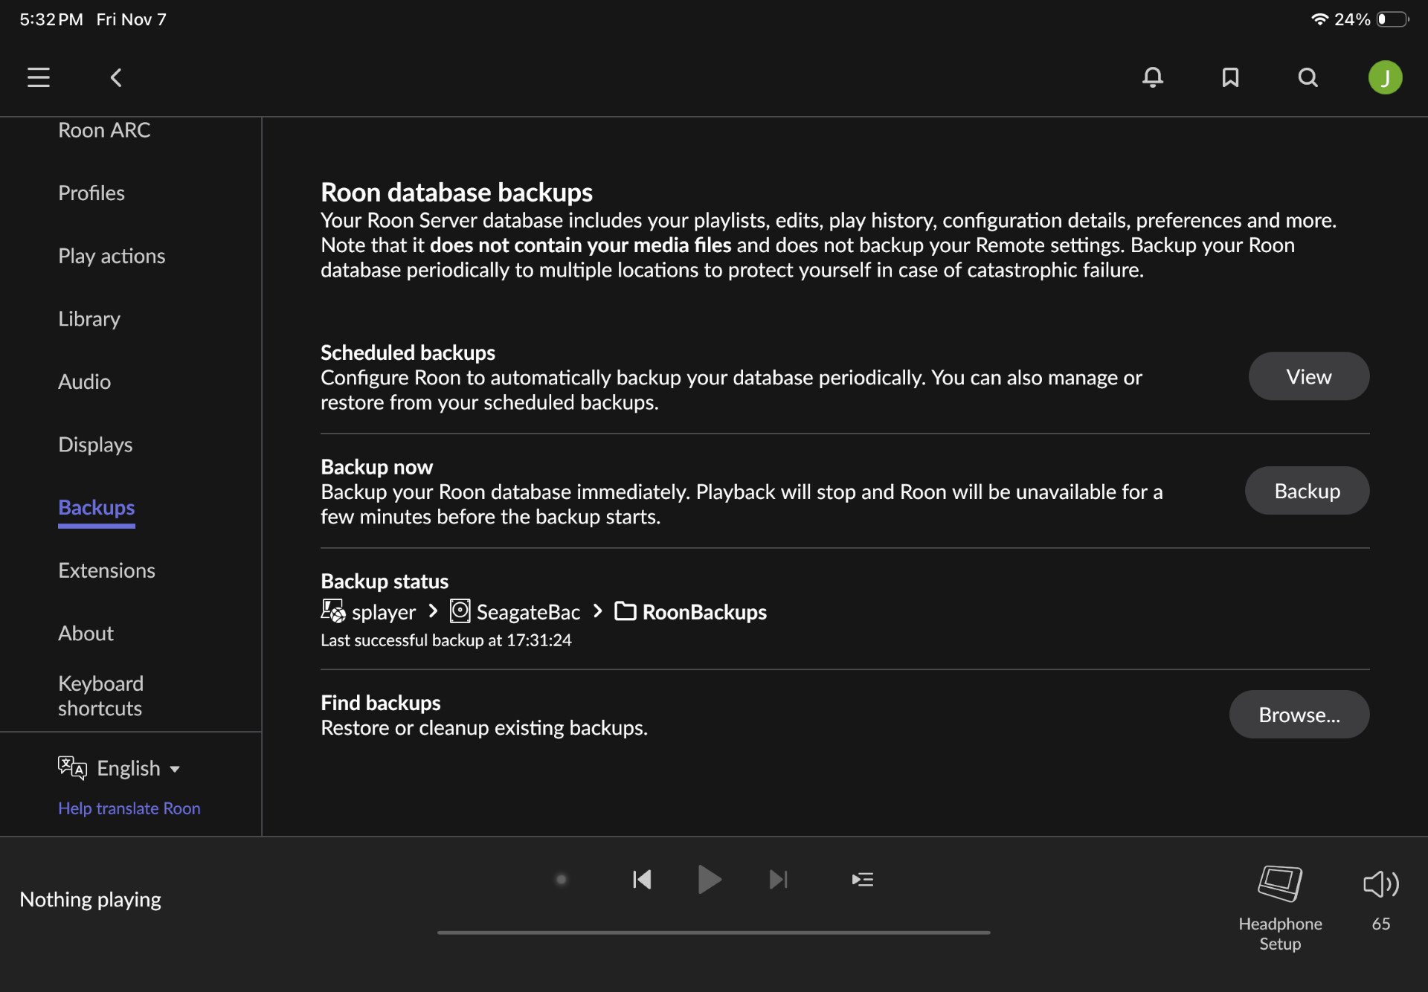Open the notifications bell
This screenshot has height=992, width=1428.
click(x=1153, y=77)
